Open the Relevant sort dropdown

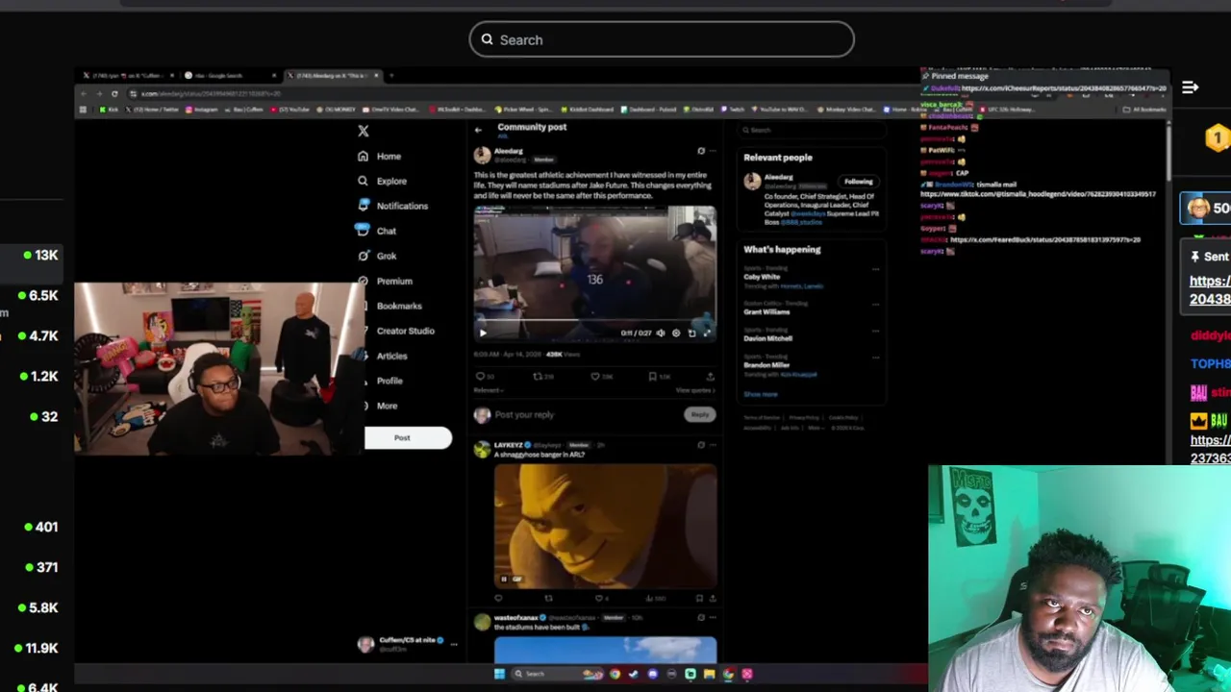click(488, 390)
